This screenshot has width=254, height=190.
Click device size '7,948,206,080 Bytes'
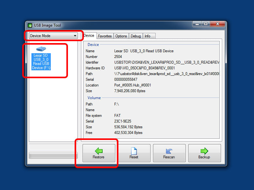[130, 91]
